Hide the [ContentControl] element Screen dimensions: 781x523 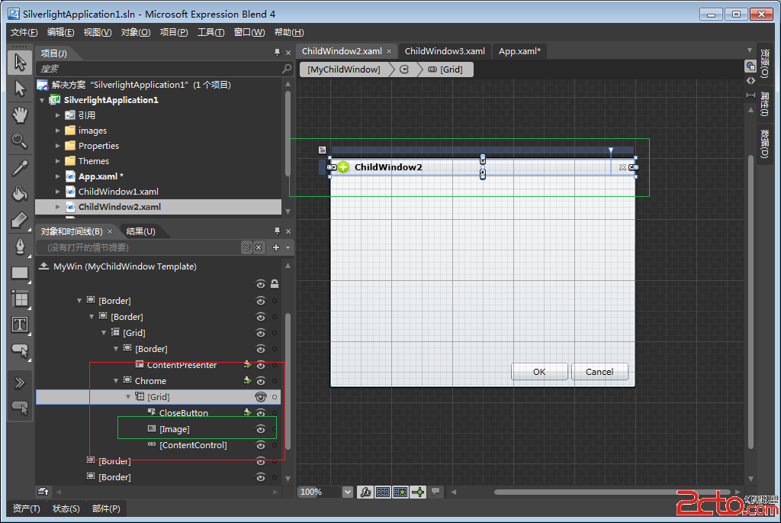[x=261, y=445]
